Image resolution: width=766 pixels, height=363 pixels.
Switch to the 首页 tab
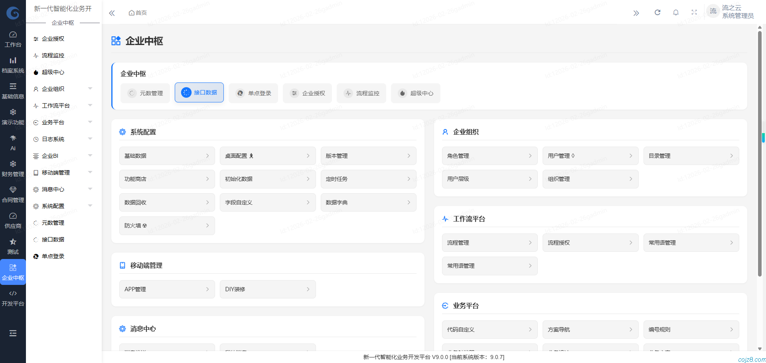coord(138,13)
